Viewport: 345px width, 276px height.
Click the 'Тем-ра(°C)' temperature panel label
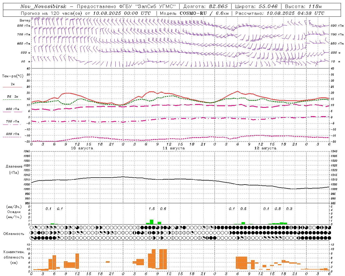click(13, 76)
